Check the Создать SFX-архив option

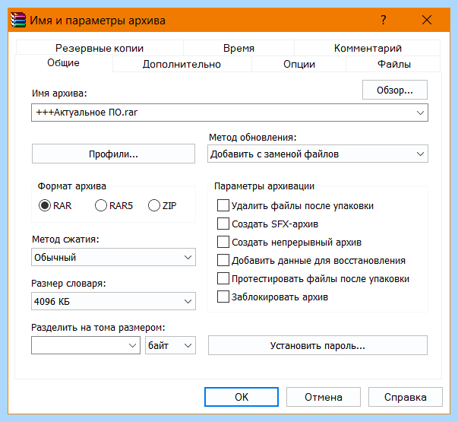point(223,224)
